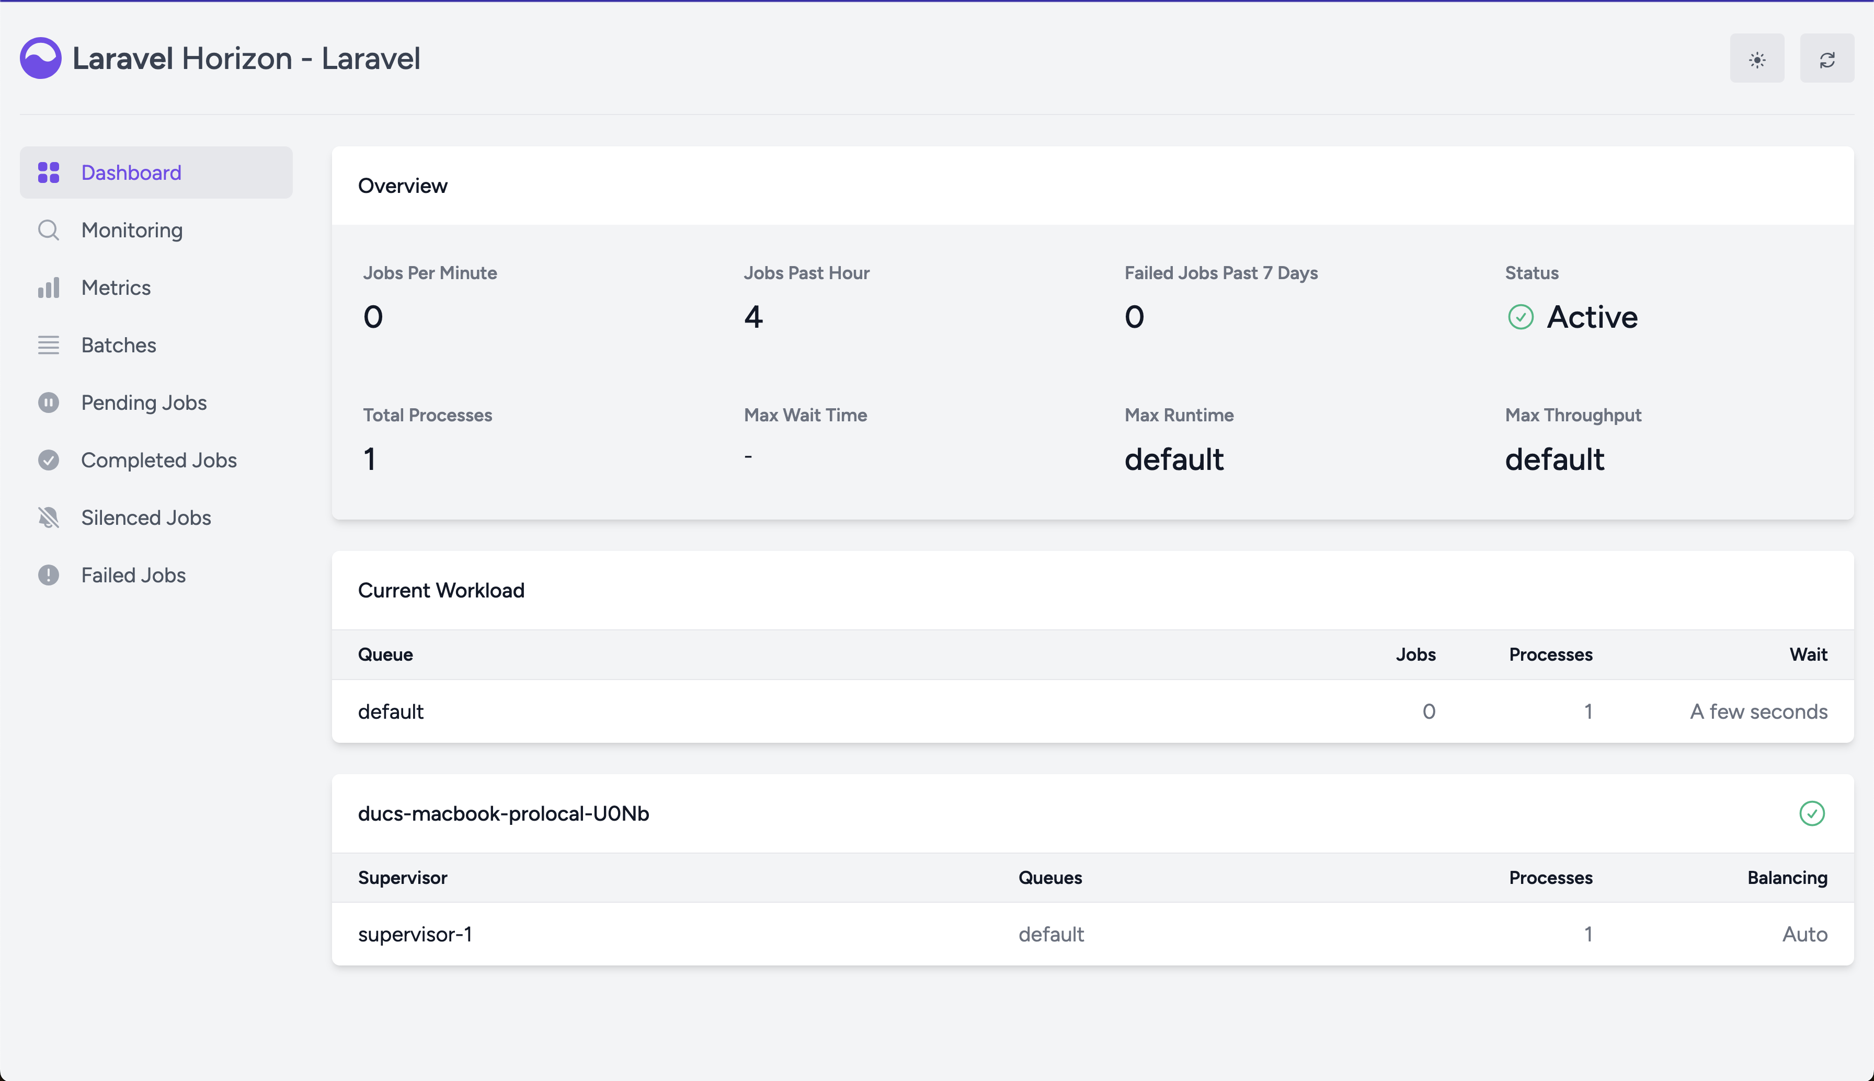Navigate to Batches
The width and height of the screenshot is (1874, 1081).
(x=156, y=345)
